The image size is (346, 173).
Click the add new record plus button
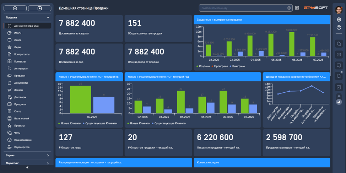coord(15,8)
